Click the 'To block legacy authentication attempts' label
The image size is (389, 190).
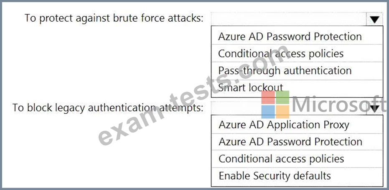point(108,107)
